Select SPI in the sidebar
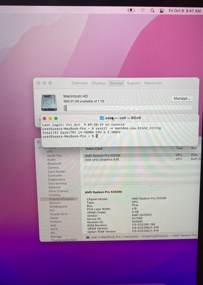 tap(53, 233)
